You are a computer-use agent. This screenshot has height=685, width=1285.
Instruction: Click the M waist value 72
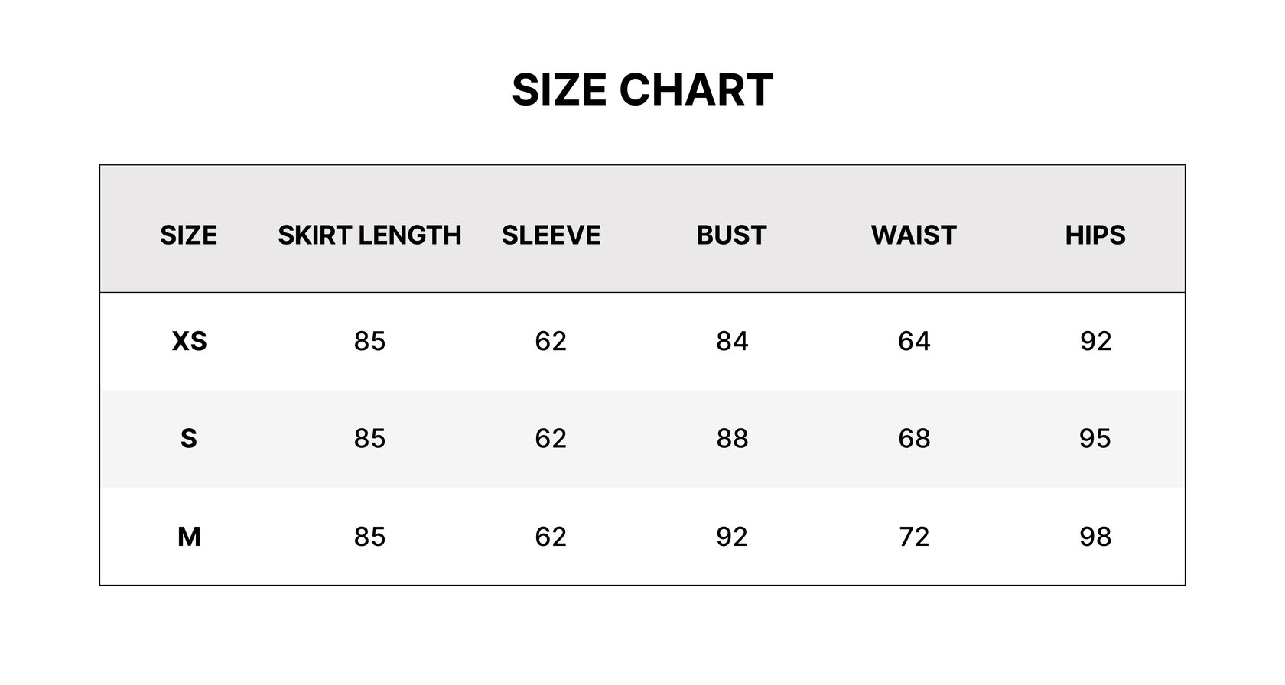[x=914, y=537]
